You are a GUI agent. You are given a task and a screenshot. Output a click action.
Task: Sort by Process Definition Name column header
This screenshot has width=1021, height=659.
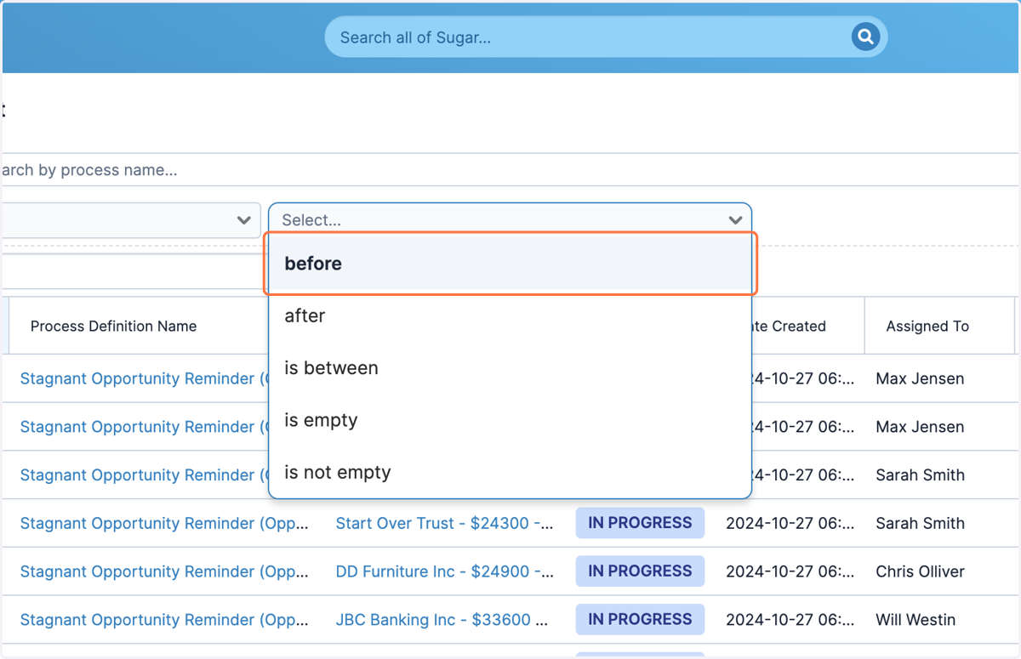tap(113, 326)
